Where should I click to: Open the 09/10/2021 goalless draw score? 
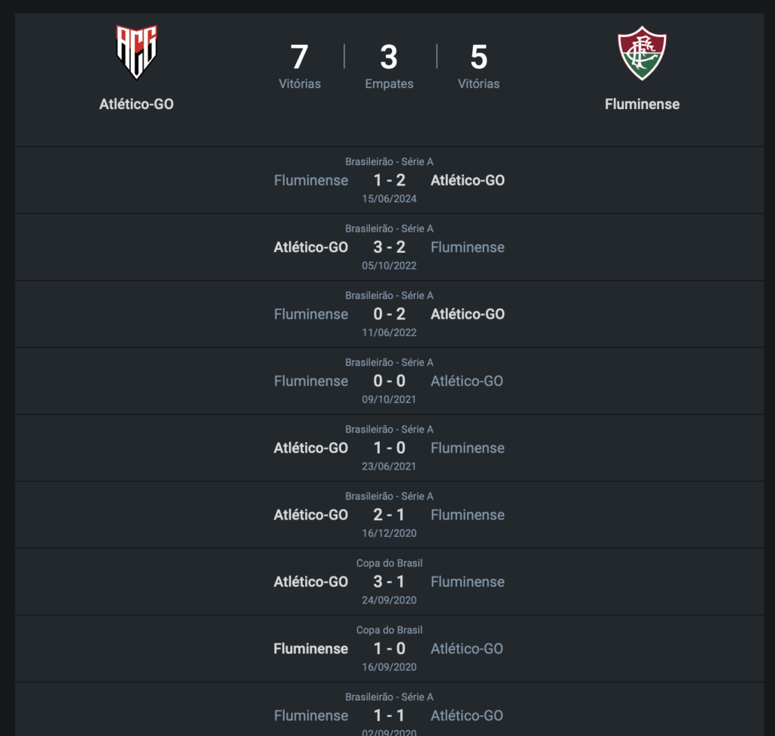click(x=389, y=381)
